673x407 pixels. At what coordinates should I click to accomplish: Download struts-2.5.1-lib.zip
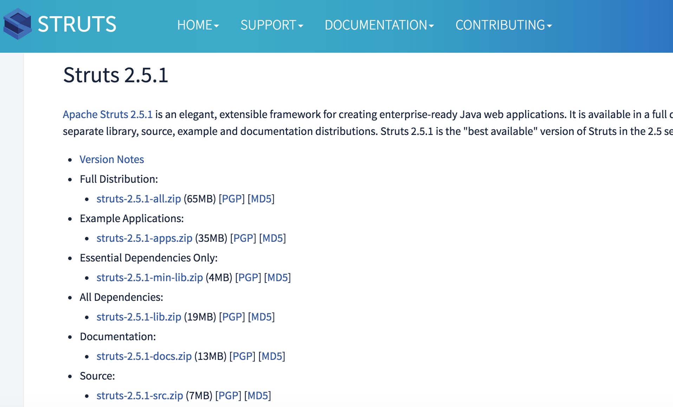pos(139,317)
